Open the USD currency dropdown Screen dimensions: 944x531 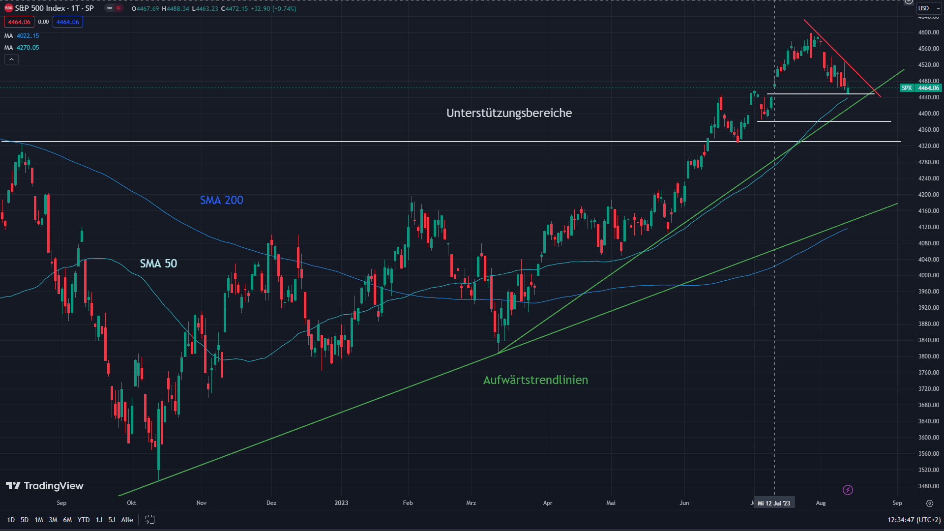coord(929,8)
